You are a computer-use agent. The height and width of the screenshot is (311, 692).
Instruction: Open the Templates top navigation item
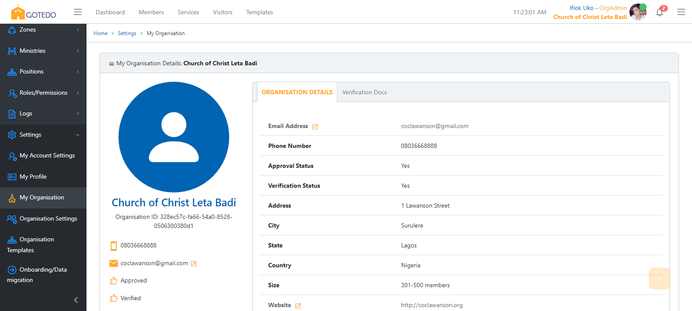tap(259, 12)
